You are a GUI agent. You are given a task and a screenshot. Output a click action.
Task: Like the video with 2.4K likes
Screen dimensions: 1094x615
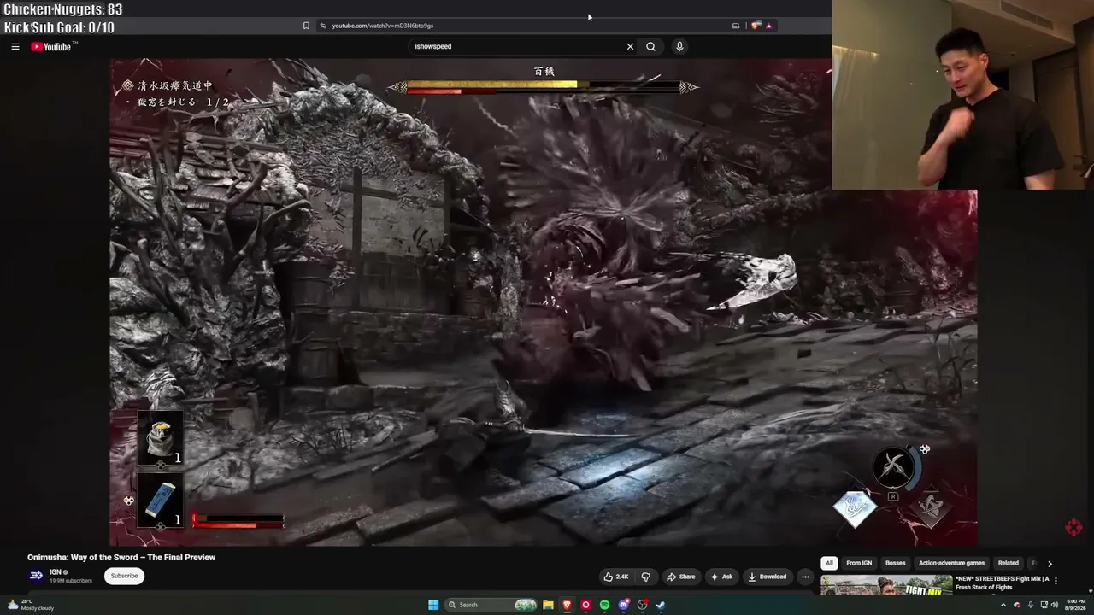click(616, 577)
